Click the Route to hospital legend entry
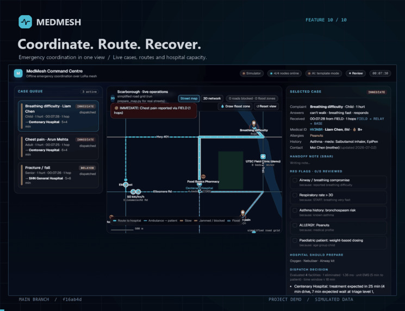The width and height of the screenshot is (405, 311). click(127, 221)
